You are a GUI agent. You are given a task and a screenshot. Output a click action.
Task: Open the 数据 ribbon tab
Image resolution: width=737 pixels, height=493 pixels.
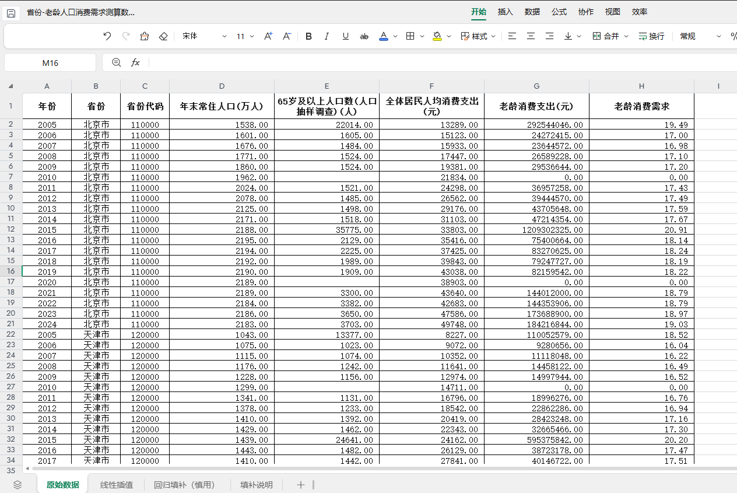(x=532, y=12)
